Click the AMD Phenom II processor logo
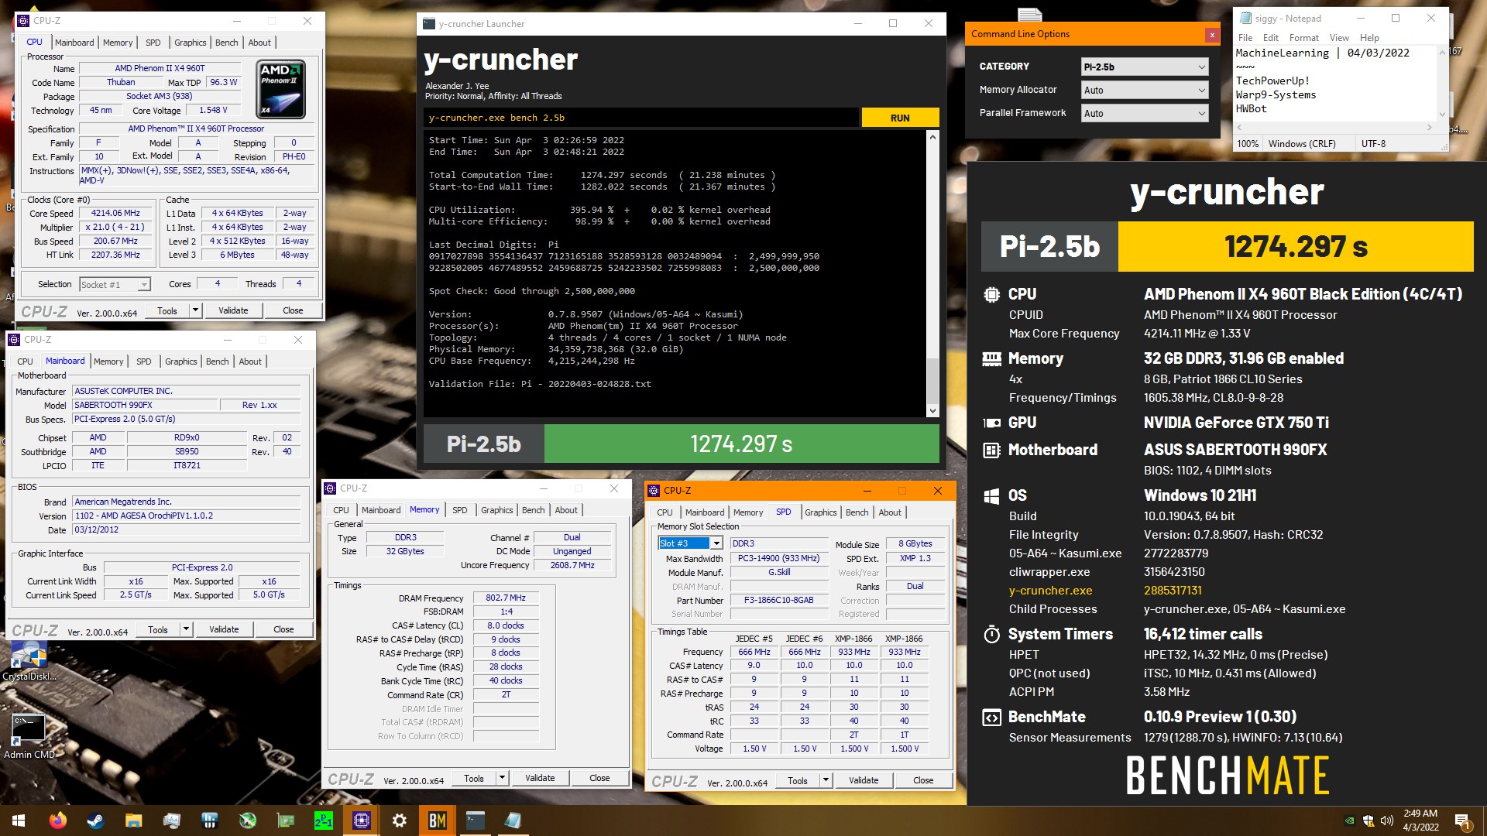Viewport: 1487px width, 836px height. coord(280,88)
